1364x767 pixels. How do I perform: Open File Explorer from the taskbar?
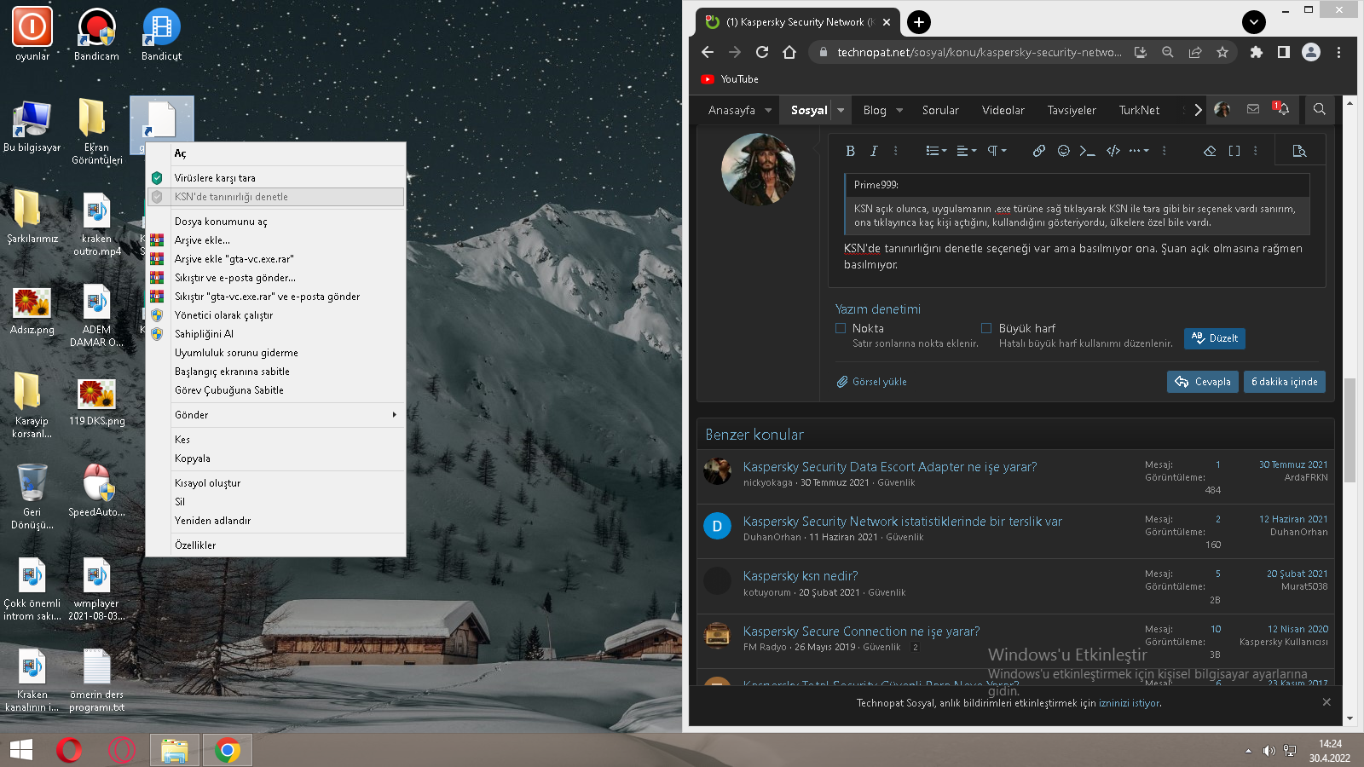point(175,750)
